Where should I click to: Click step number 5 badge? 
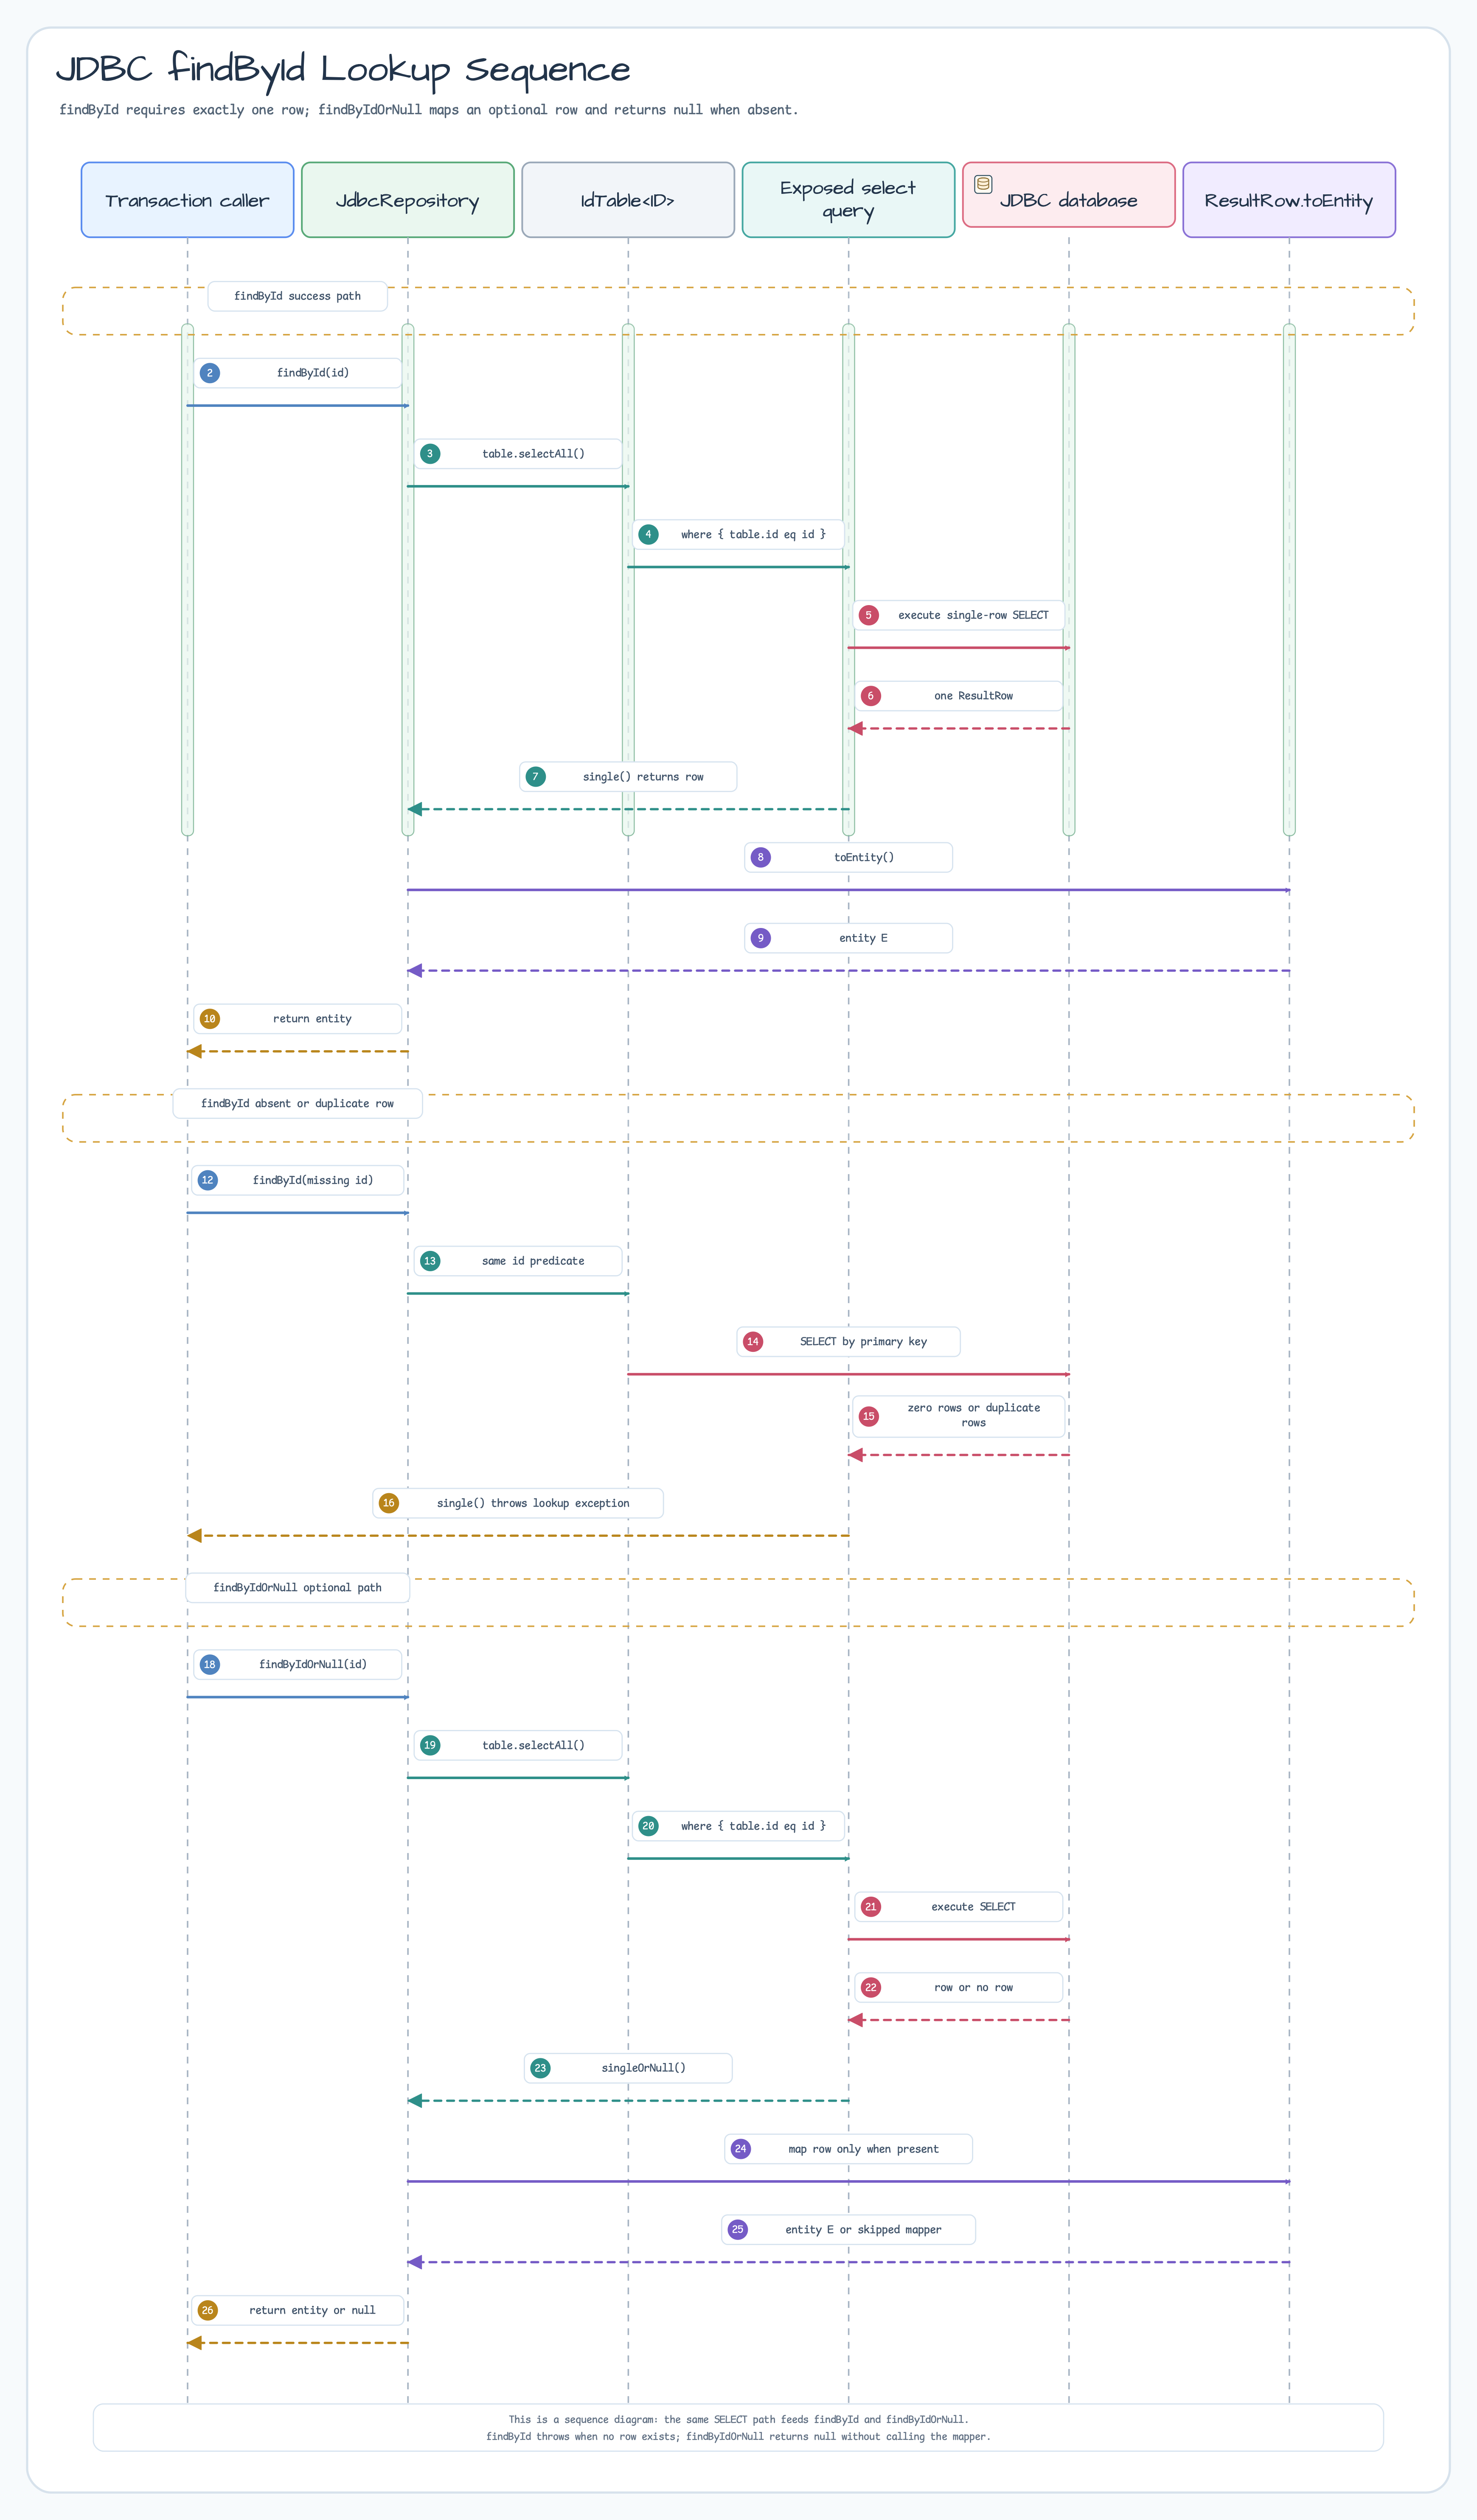click(869, 615)
